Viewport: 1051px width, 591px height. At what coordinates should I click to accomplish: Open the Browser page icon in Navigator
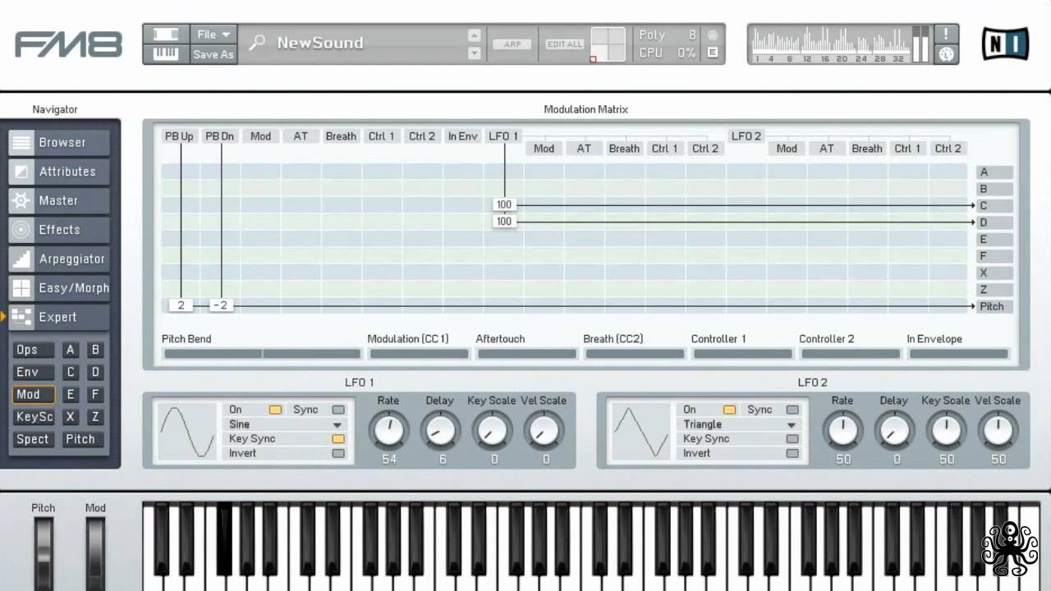click(22, 143)
